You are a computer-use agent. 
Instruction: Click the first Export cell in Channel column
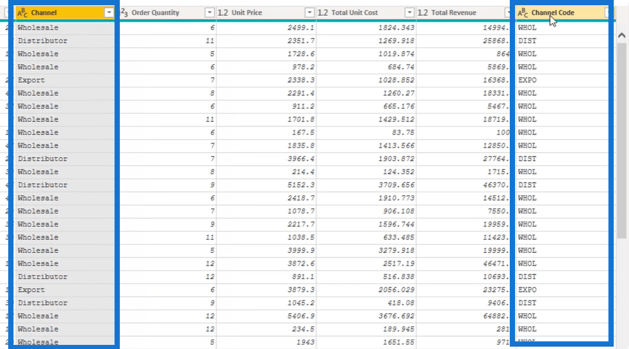pos(65,80)
